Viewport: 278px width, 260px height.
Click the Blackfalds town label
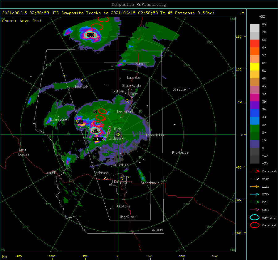pos(131,86)
